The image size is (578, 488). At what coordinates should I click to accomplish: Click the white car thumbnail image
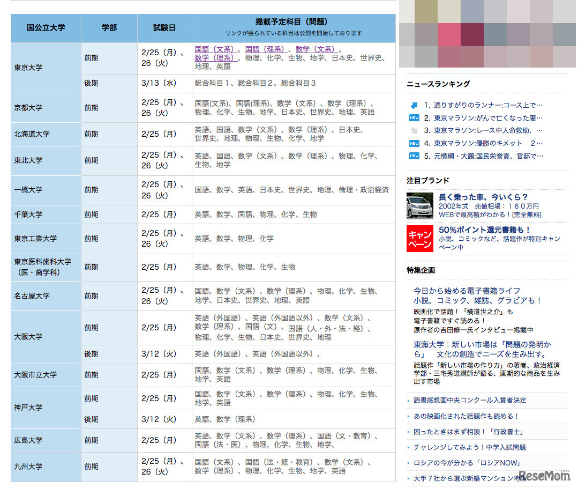[419, 205]
